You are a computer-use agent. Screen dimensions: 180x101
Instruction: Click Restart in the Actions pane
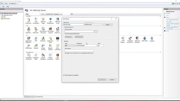168,13
